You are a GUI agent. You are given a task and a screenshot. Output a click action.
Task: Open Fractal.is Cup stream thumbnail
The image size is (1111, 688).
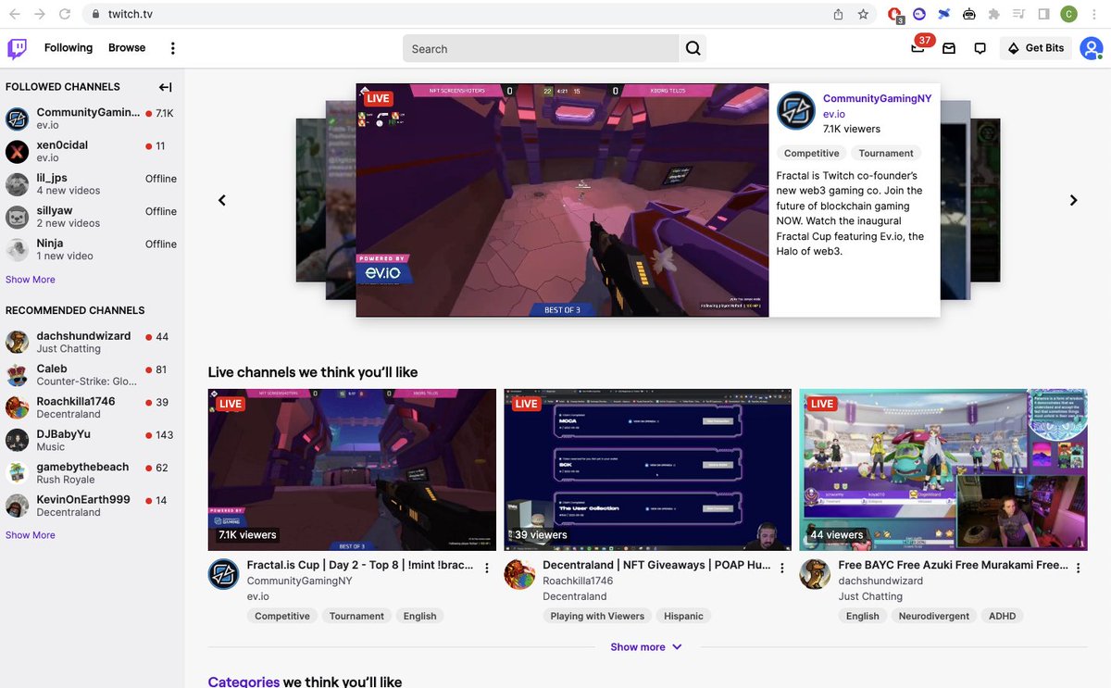(352, 469)
